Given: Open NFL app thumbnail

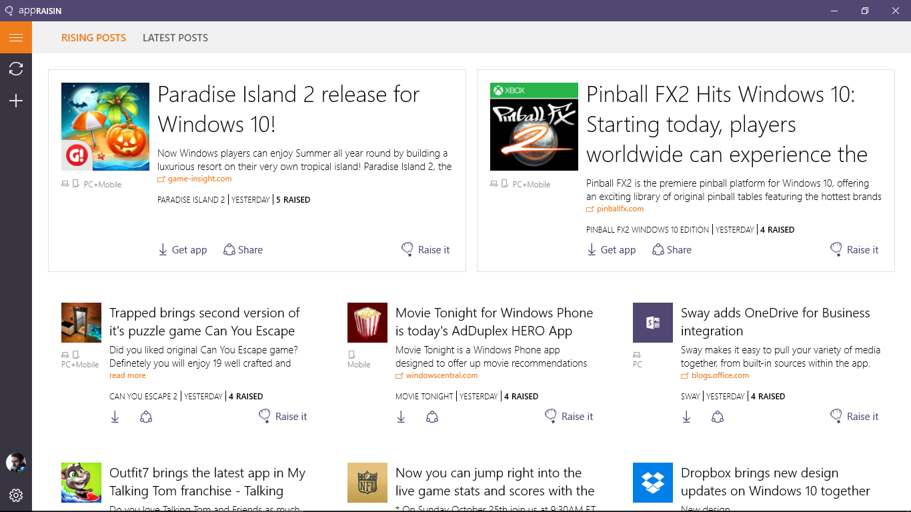Looking at the screenshot, I should click(x=367, y=483).
